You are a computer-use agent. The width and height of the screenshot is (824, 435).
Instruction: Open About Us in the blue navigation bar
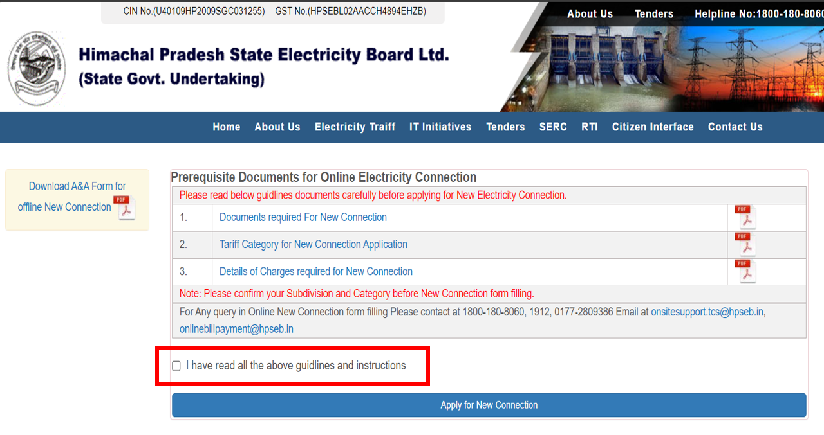[x=277, y=127]
